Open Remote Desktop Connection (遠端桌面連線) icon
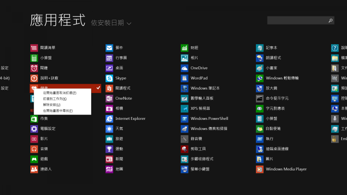The image size is (347, 195). click(260, 149)
